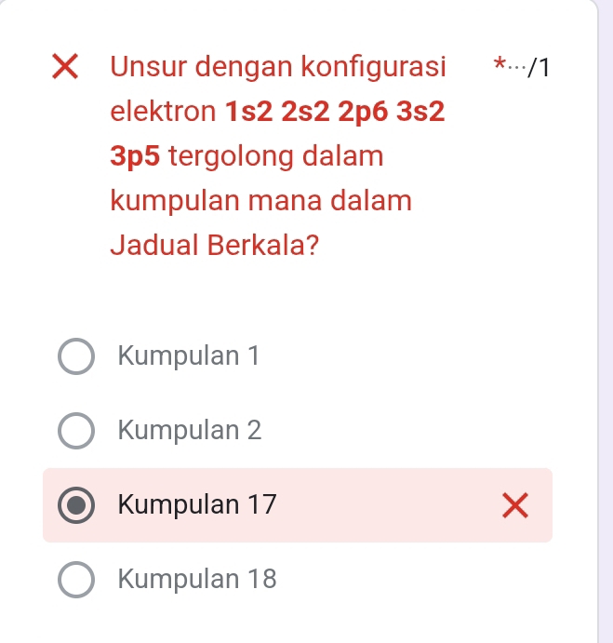Click the word "elektron" in the question
Viewport: 613px width, 643px height.
(164, 113)
